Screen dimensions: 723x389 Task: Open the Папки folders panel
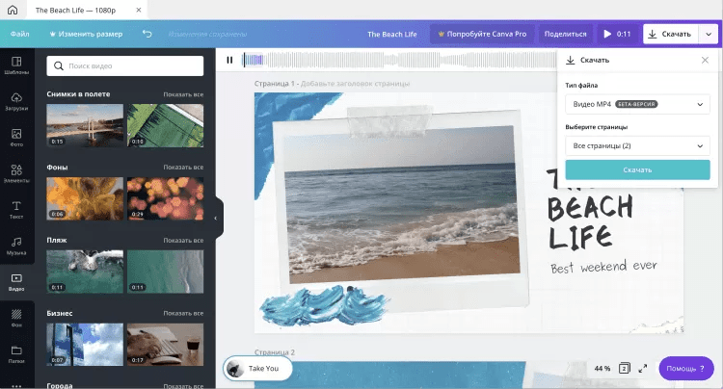(x=16, y=353)
